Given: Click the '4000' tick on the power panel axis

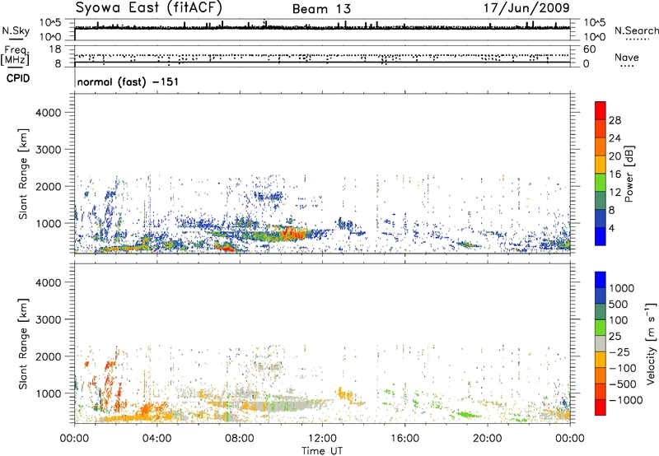Looking at the screenshot, I should [x=49, y=113].
